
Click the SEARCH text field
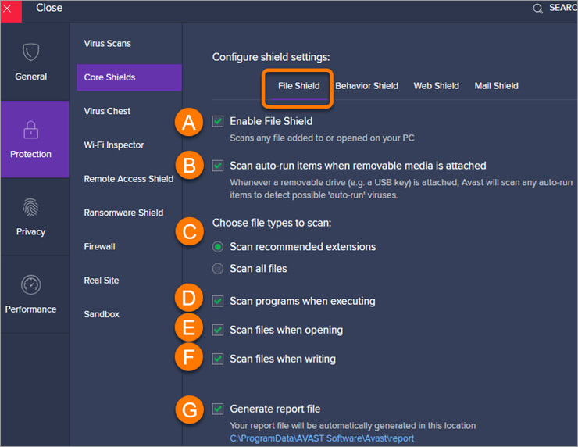(x=563, y=8)
